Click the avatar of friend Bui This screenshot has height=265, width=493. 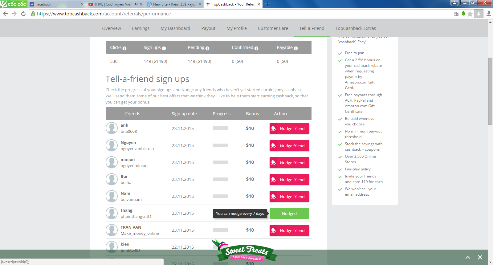pos(112,179)
